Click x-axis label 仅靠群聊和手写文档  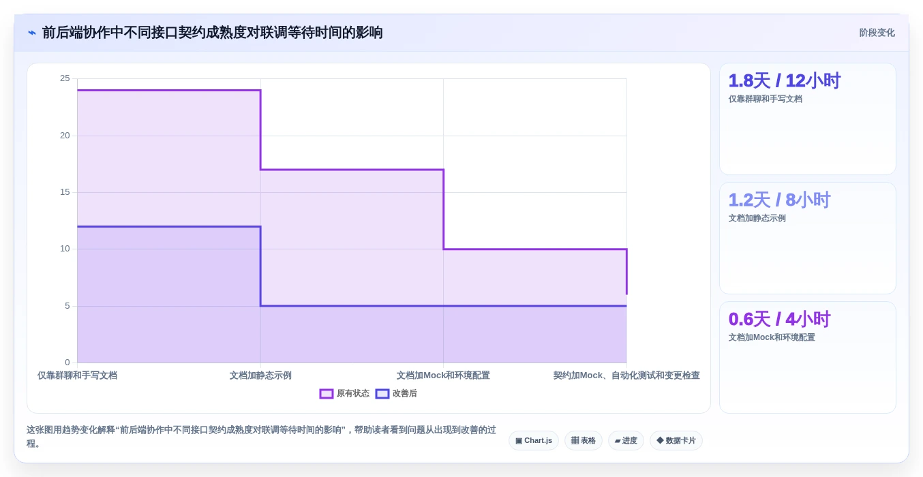click(77, 375)
